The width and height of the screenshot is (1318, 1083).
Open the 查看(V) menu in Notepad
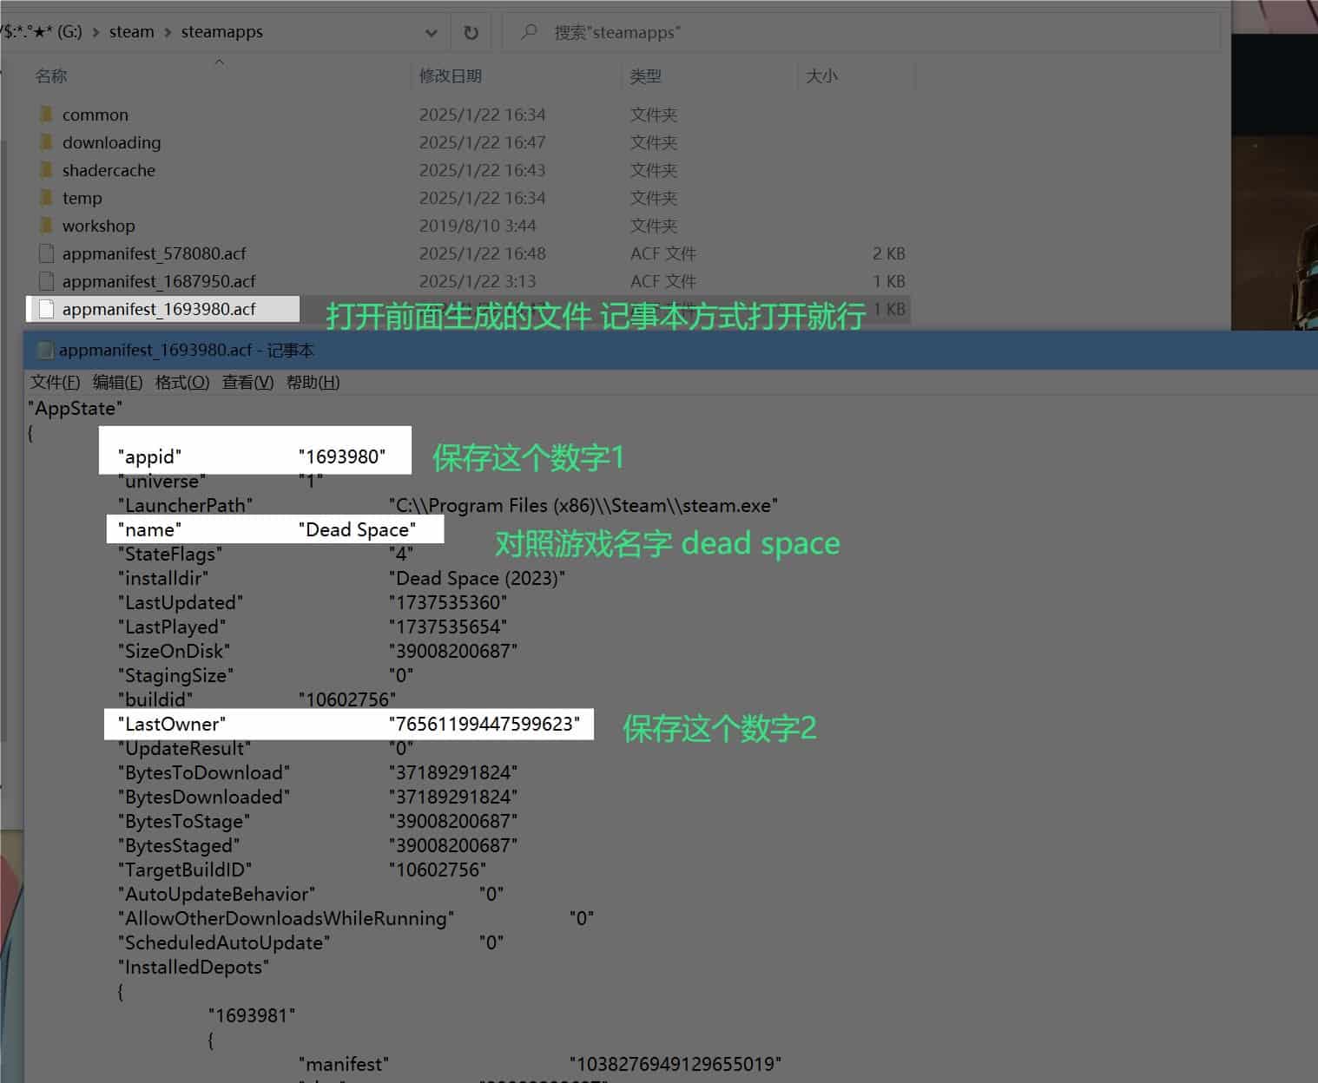point(247,382)
